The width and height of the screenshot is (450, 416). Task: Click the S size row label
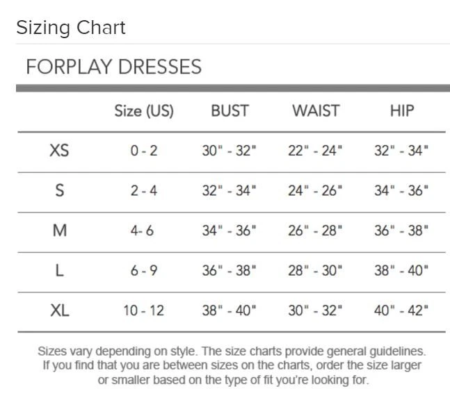60,191
